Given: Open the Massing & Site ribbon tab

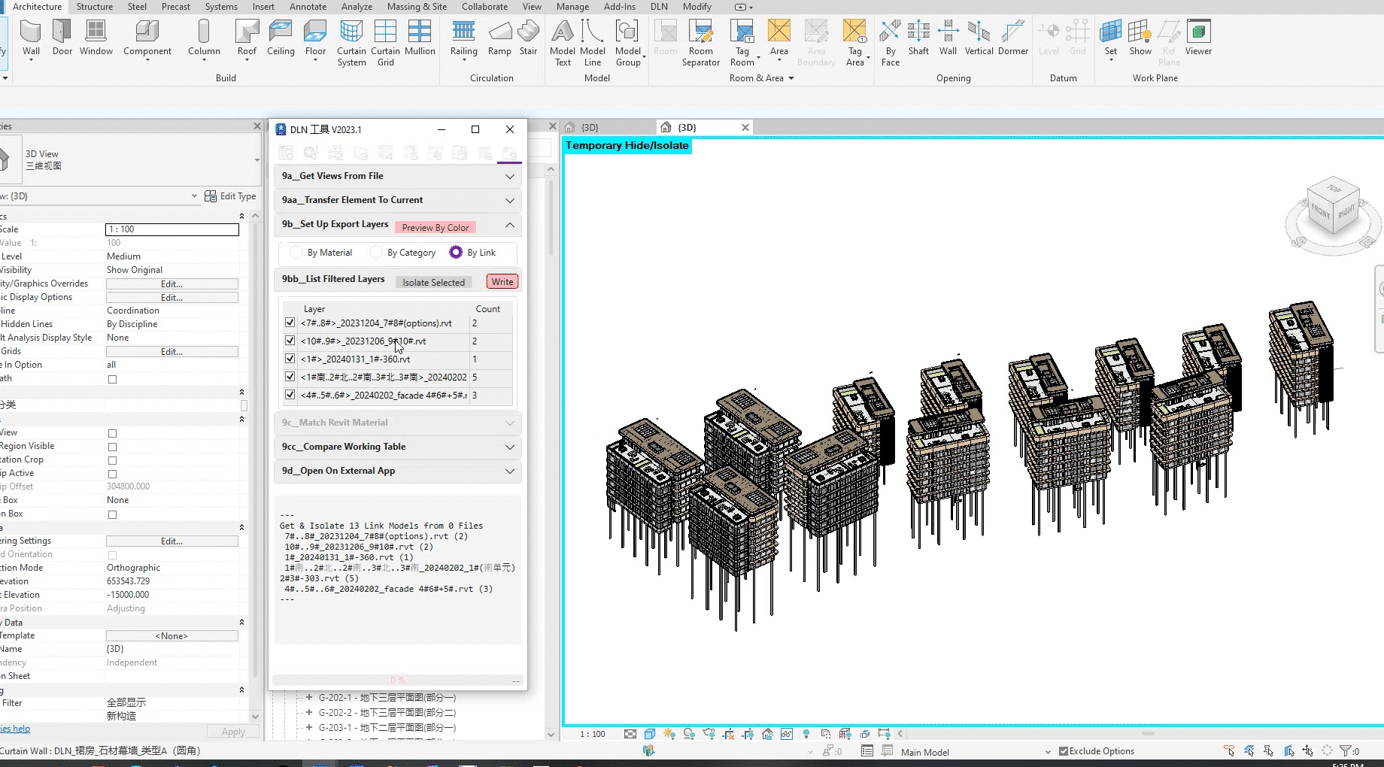Looking at the screenshot, I should [x=417, y=7].
